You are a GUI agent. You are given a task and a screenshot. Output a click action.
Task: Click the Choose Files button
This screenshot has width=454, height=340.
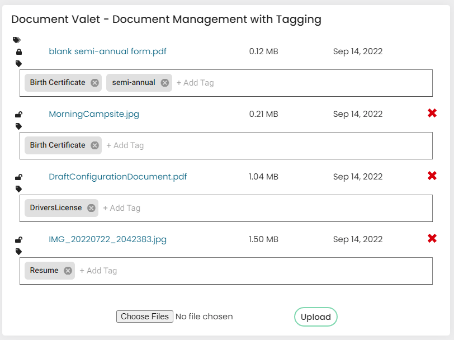(x=145, y=317)
